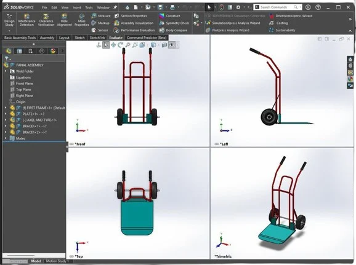
Task: Save the document with the floppy icon
Action: coord(160,7)
